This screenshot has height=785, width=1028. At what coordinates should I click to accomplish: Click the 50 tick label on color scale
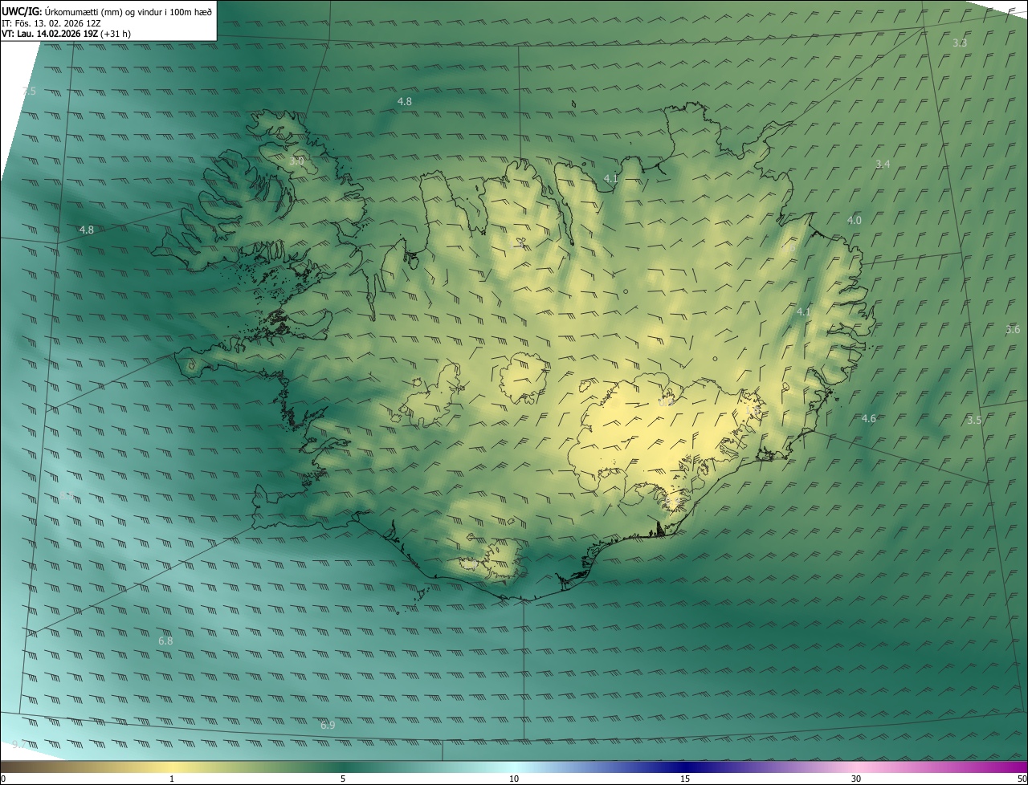[1022, 779]
